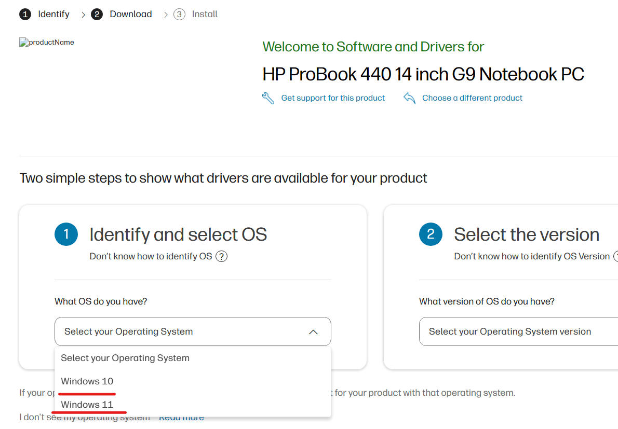The image size is (618, 429).
Task: Click the Welcome to Software and Drivers for heading
Action: (x=373, y=47)
